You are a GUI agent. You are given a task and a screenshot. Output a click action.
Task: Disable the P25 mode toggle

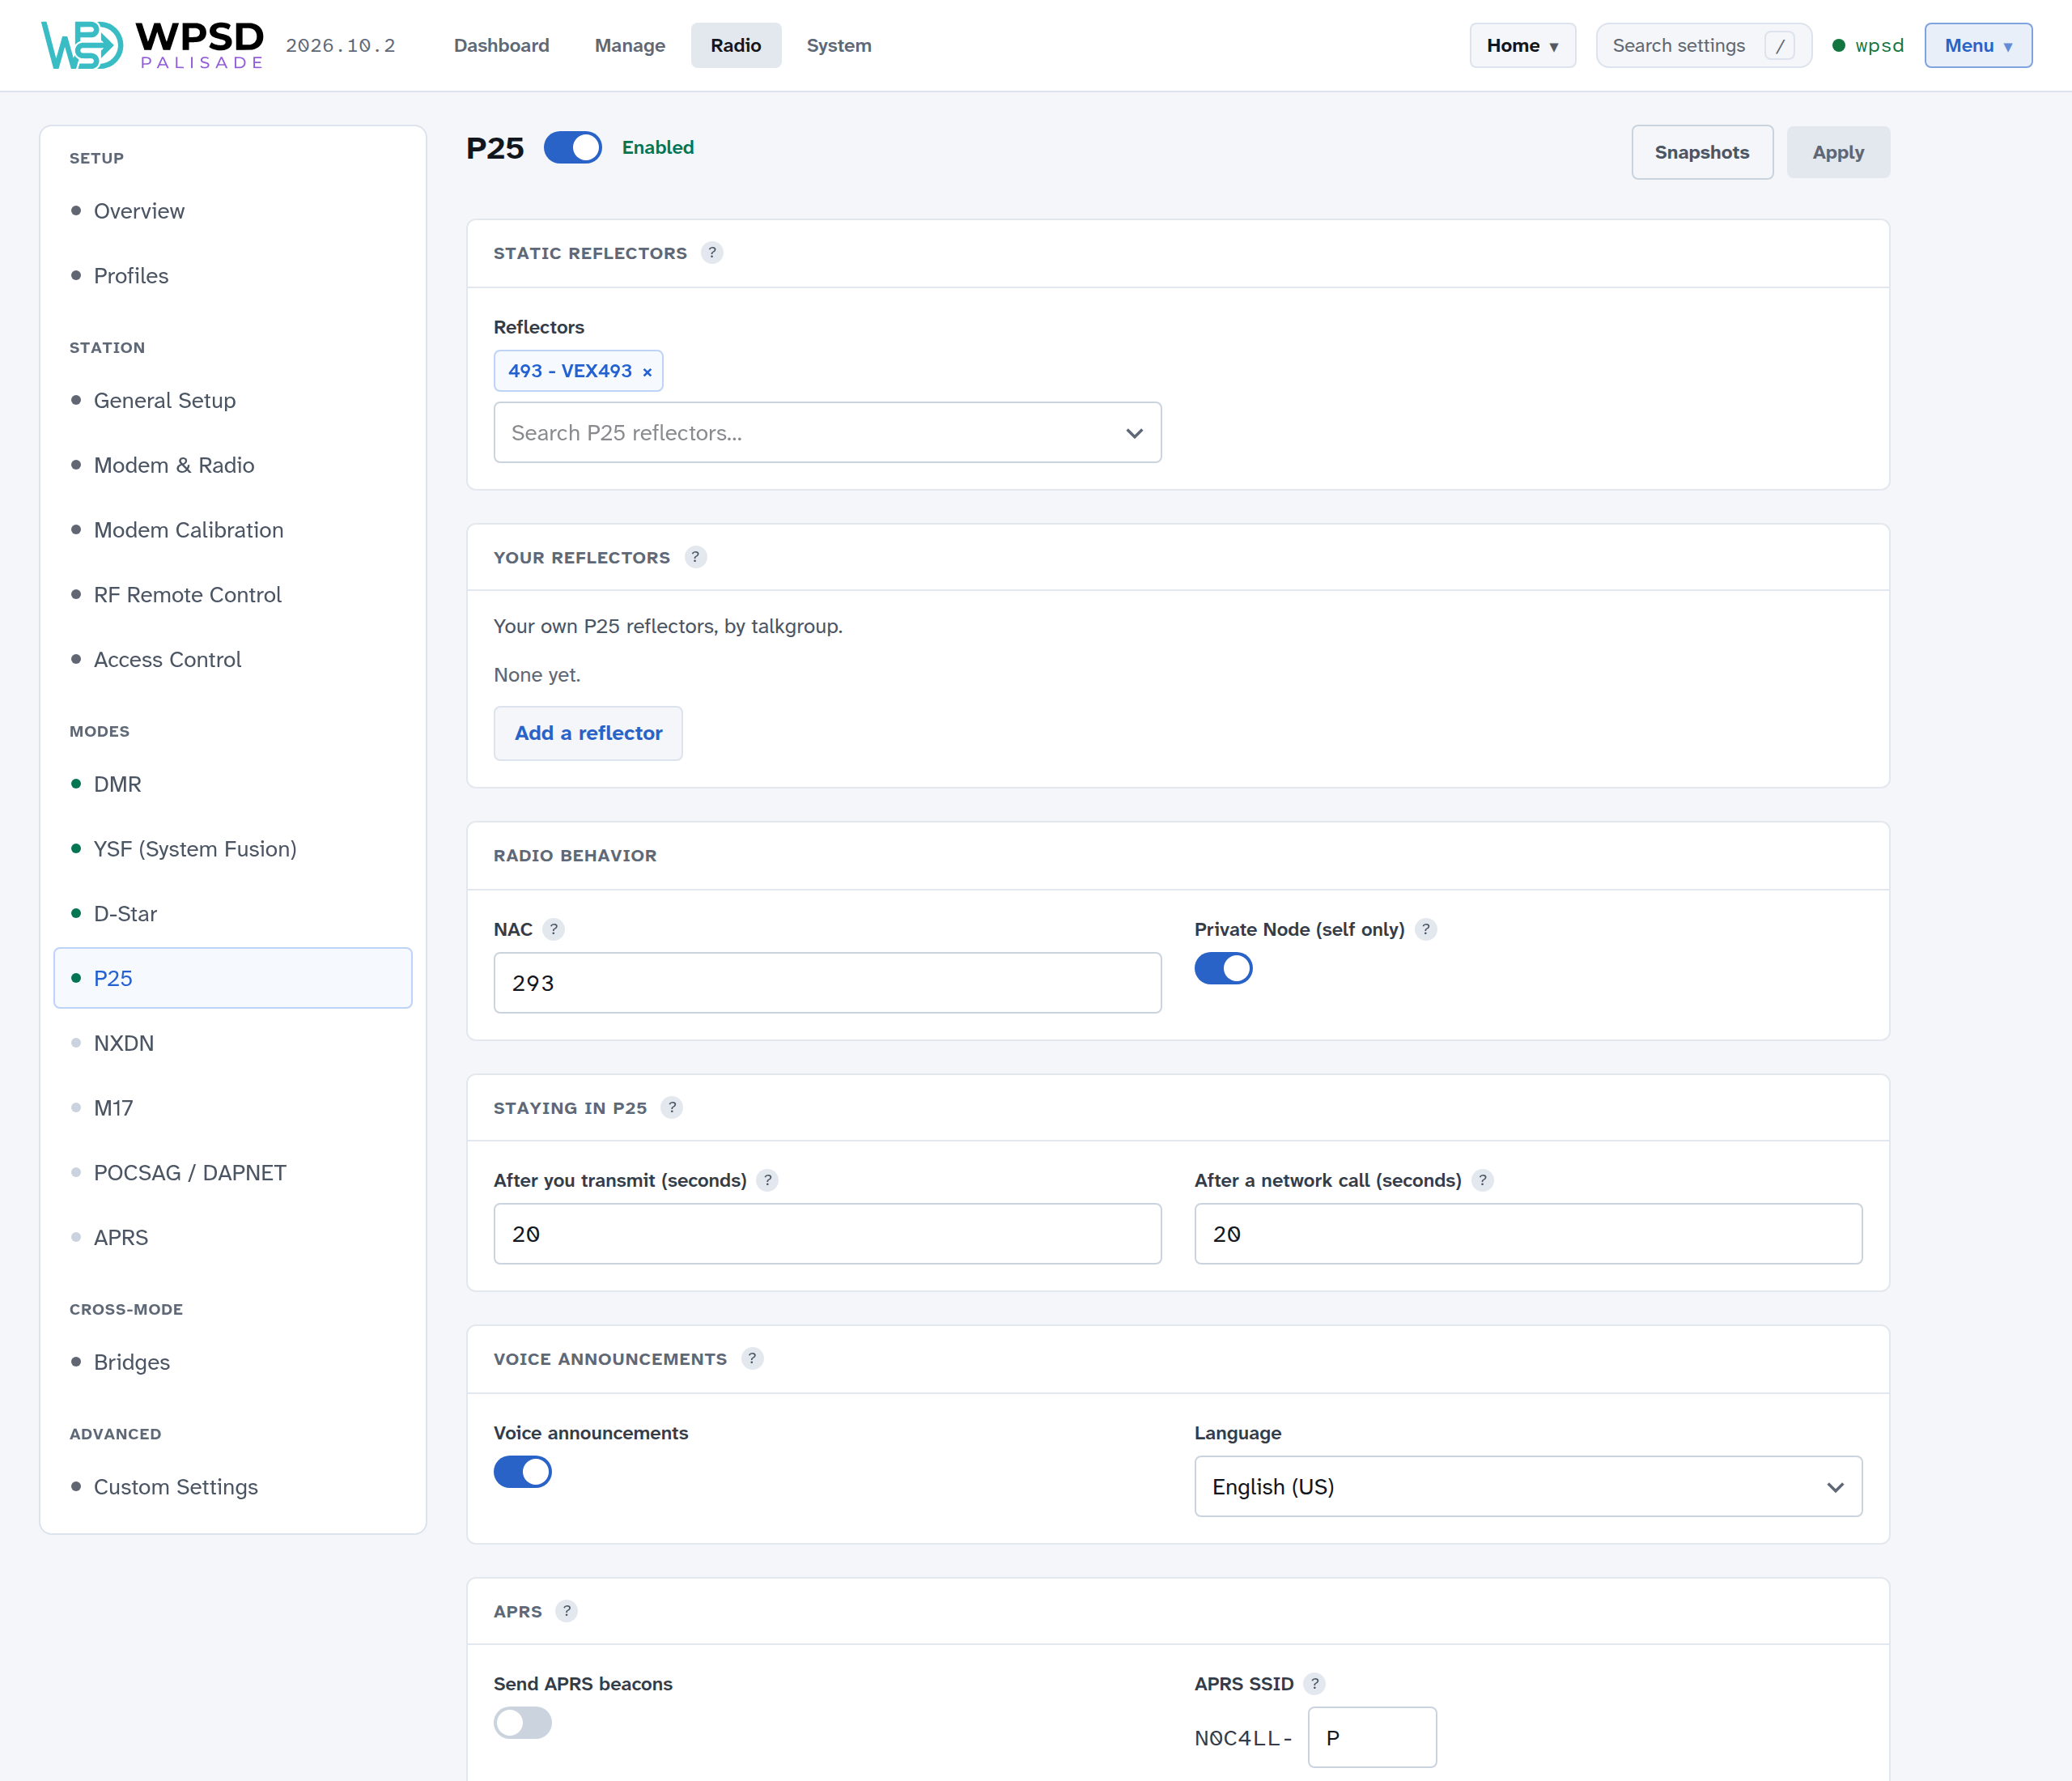[573, 147]
